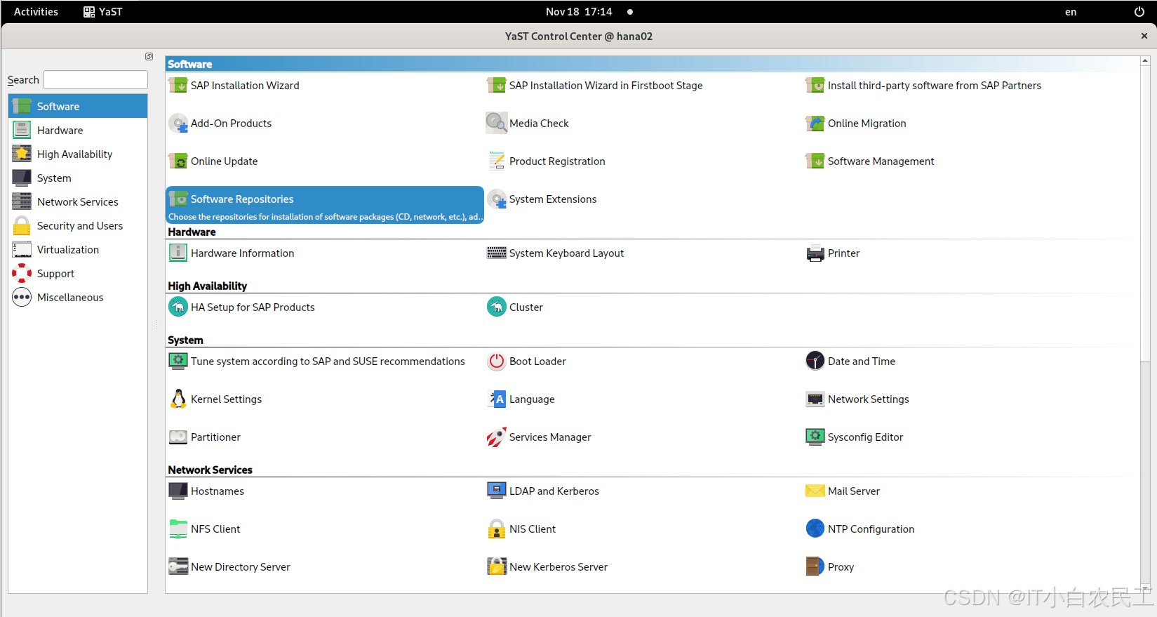Open SAP Installation Wizard in Firstboot Stage icon

[x=497, y=86]
